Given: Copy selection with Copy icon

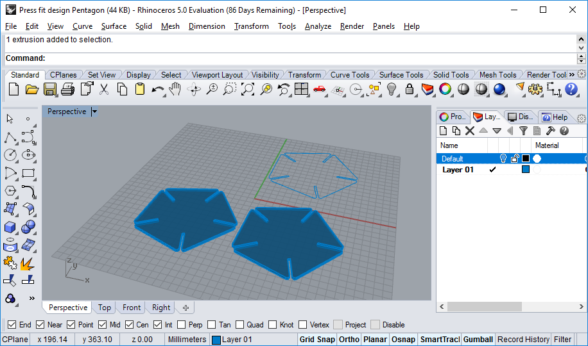Looking at the screenshot, I should (x=122, y=90).
